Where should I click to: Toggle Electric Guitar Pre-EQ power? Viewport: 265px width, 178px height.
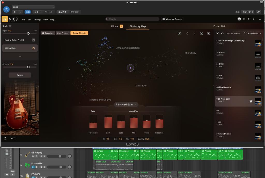pos(33,40)
